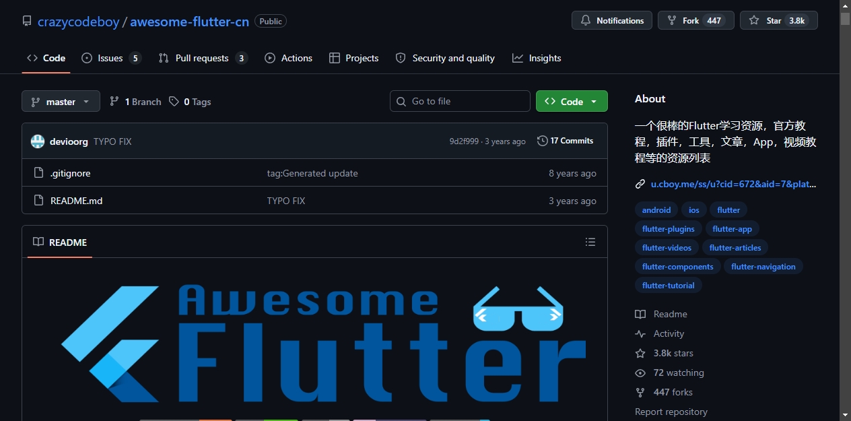The width and height of the screenshot is (851, 421).
Task: Select the android topic tag
Action: tap(656, 210)
